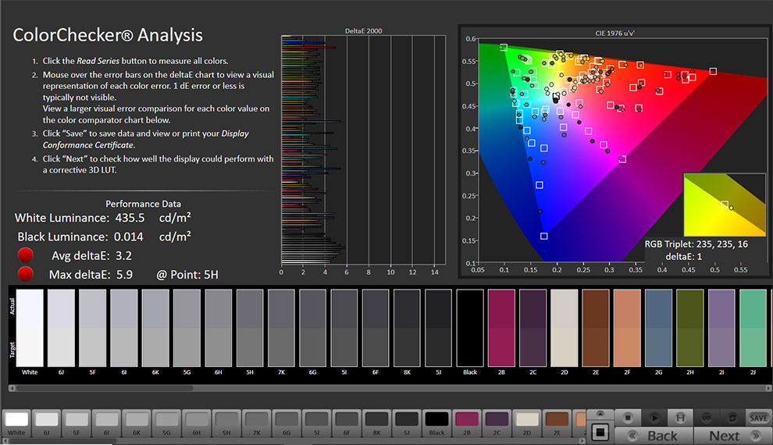Select the 5I patch in bottom strip
This screenshot has height=445, width=773.
click(x=316, y=423)
